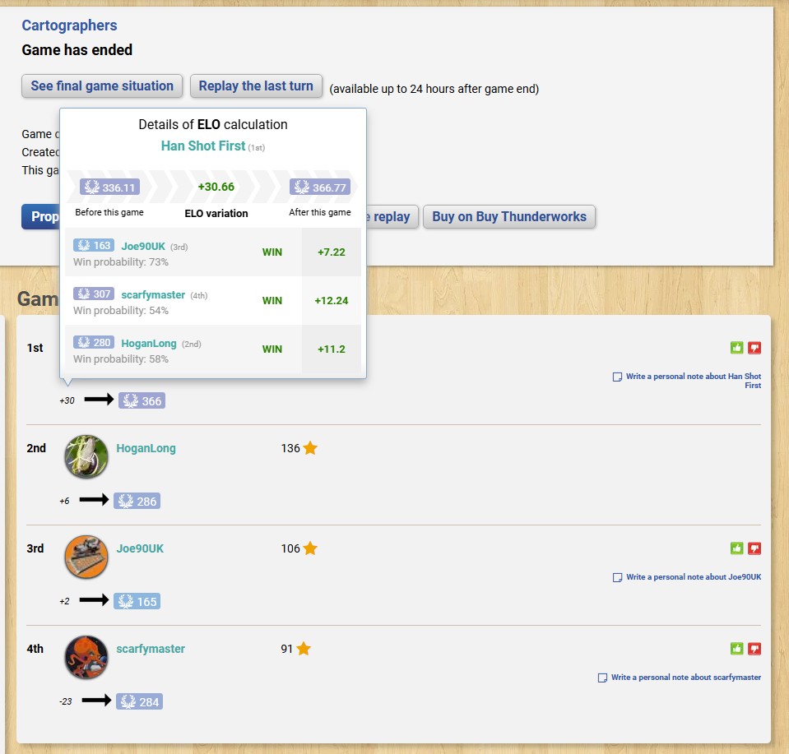Click the +12.24 ELO gain value

pyautogui.click(x=331, y=301)
